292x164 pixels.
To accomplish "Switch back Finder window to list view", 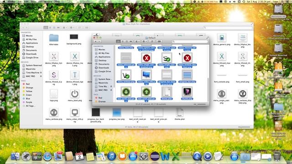I will 50,27.
